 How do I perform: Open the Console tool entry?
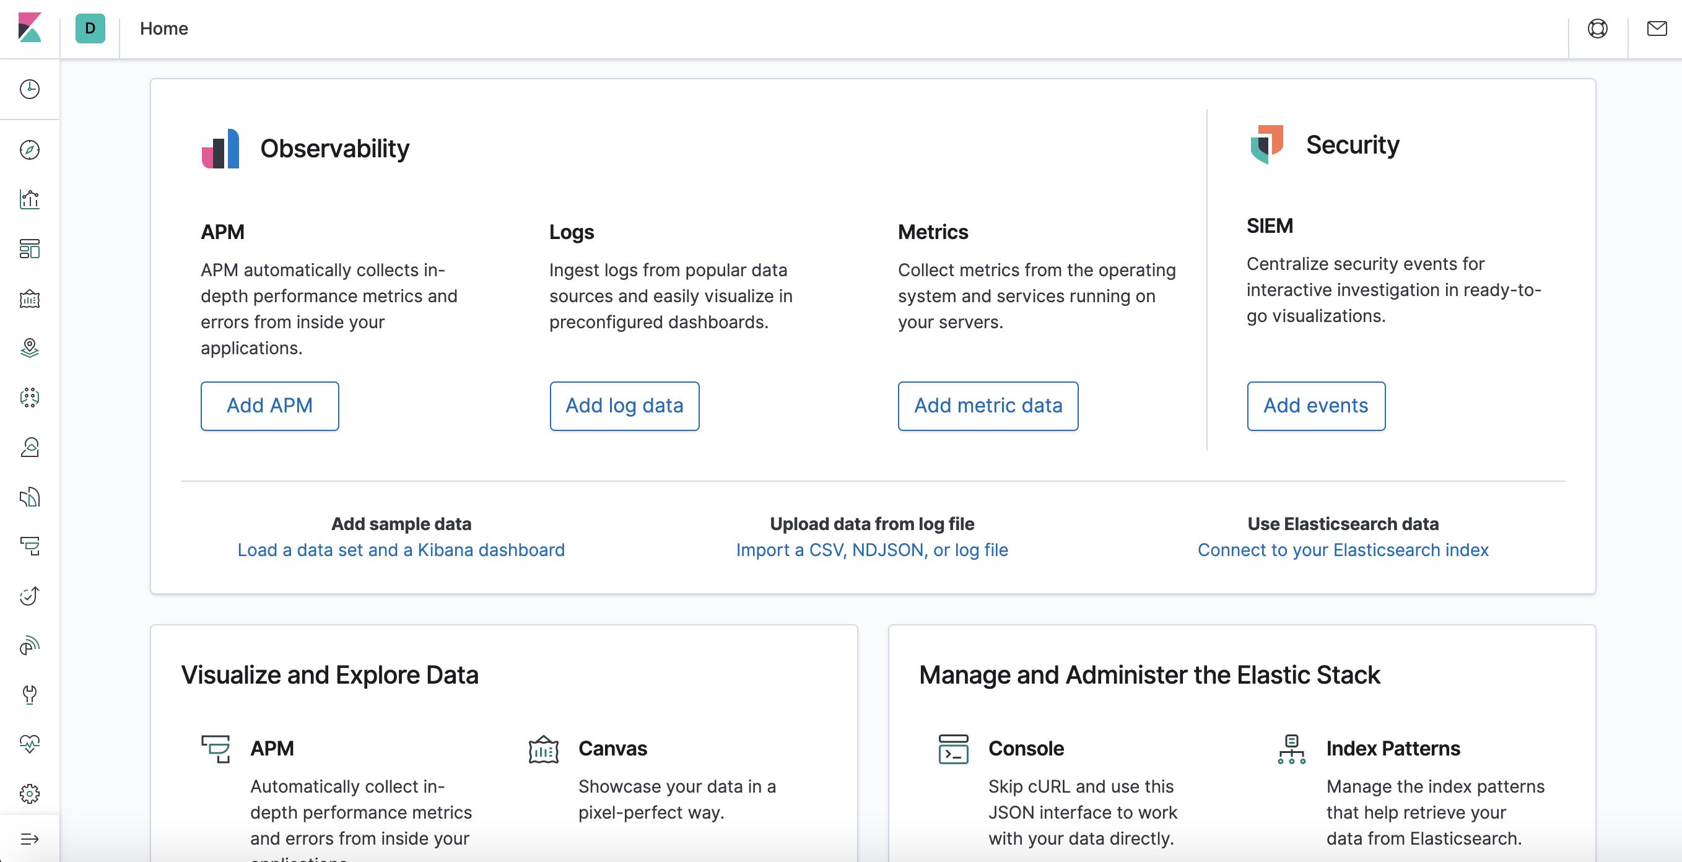1025,749
